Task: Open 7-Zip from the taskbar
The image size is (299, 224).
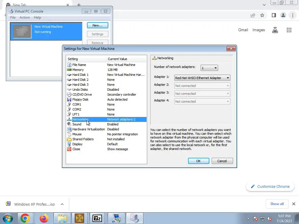Action: [x=97, y=218]
